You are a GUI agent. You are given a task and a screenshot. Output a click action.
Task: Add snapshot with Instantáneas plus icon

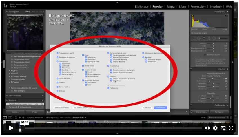[x=43, y=96]
